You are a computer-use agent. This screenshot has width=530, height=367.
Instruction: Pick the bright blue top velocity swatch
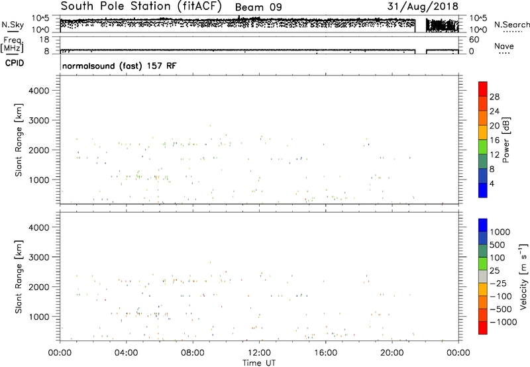[x=483, y=225]
